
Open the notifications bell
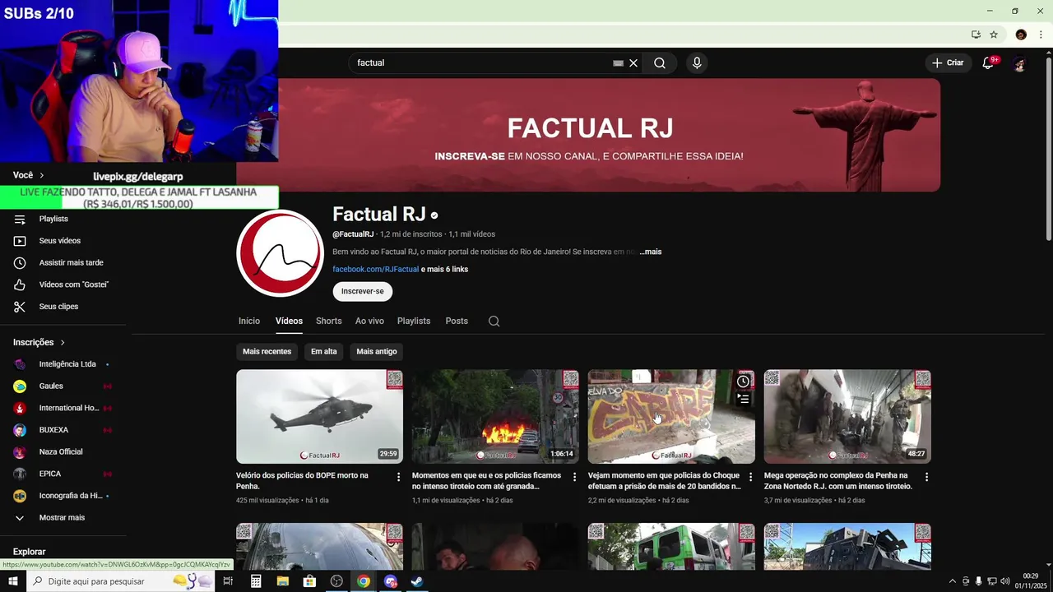pos(988,63)
